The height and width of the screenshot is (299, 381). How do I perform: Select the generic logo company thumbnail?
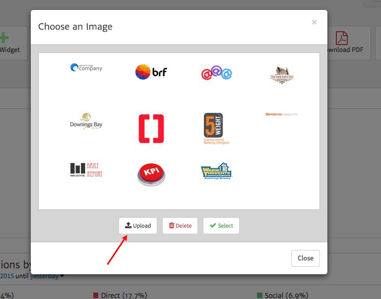[x=86, y=67]
